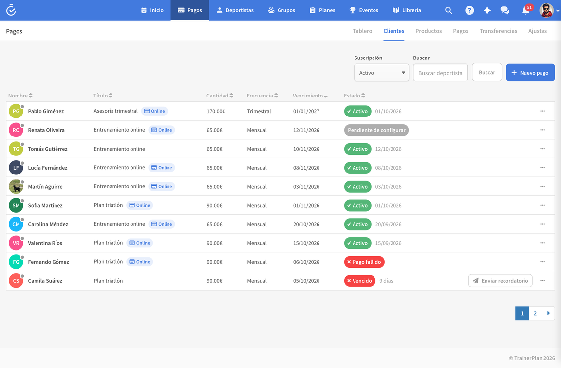This screenshot has height=368, width=561.
Task: Sort the table by Título column
Action: 103,96
